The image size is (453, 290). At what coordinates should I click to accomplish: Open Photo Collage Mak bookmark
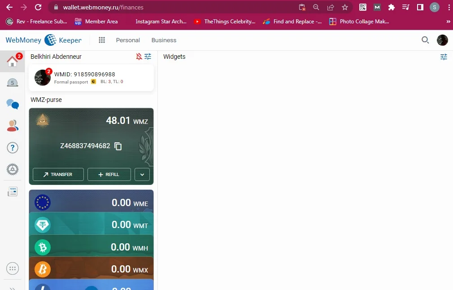(x=359, y=22)
